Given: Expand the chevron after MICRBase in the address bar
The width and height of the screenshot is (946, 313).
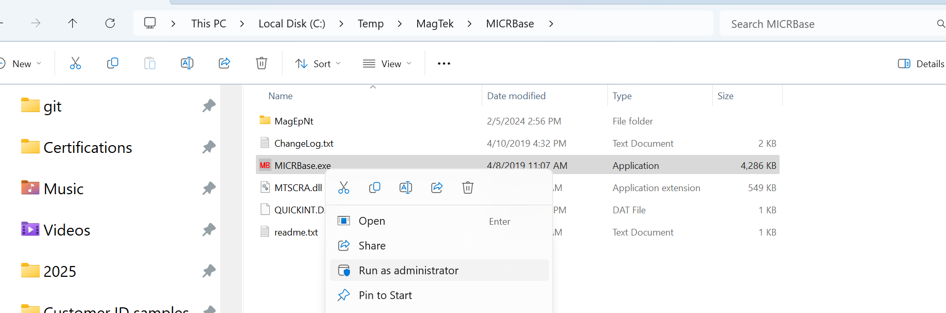Looking at the screenshot, I should point(551,24).
